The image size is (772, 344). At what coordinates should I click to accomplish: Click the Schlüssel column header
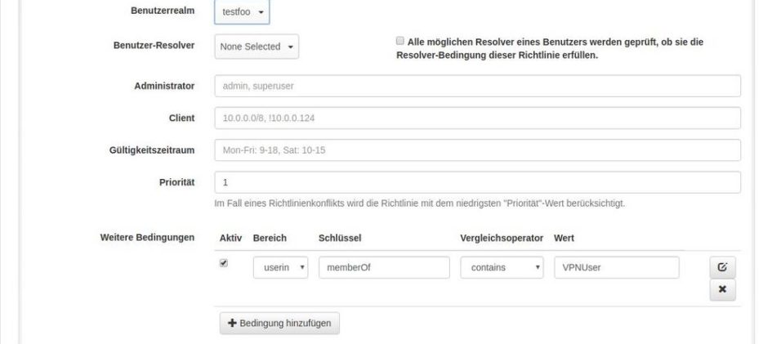(340, 237)
